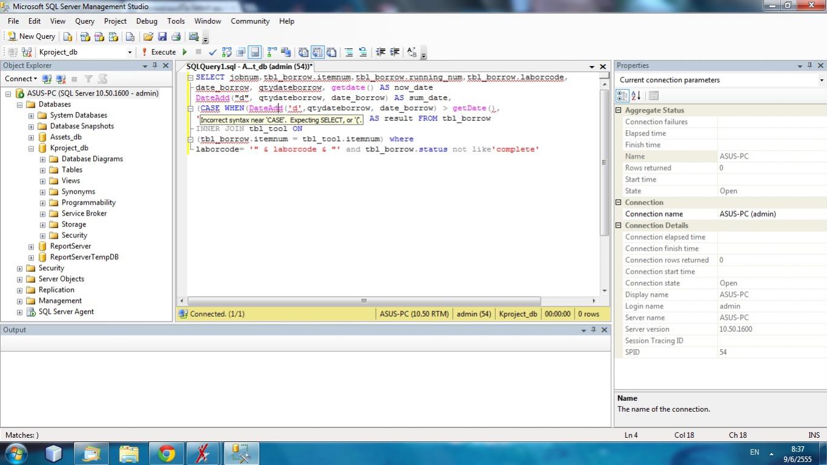Open the file explorer taskbar icon
Viewport: 827px width, 465px height.
tap(130, 453)
